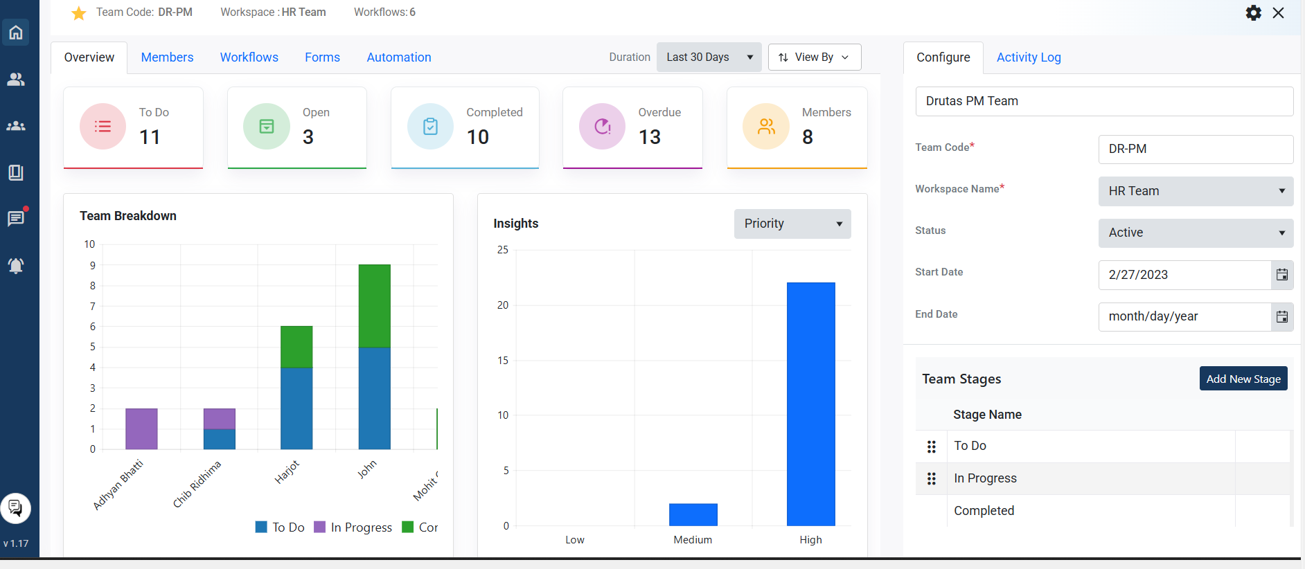Expand the Duration Last 30 Days dropdown

(709, 57)
